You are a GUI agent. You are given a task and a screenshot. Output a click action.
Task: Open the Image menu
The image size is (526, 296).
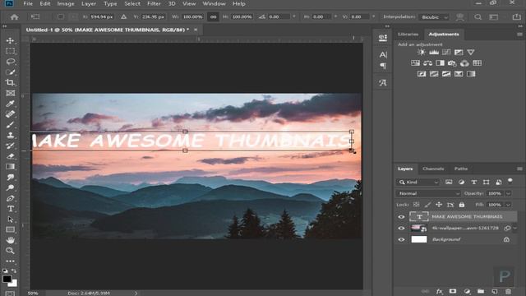(66, 3)
